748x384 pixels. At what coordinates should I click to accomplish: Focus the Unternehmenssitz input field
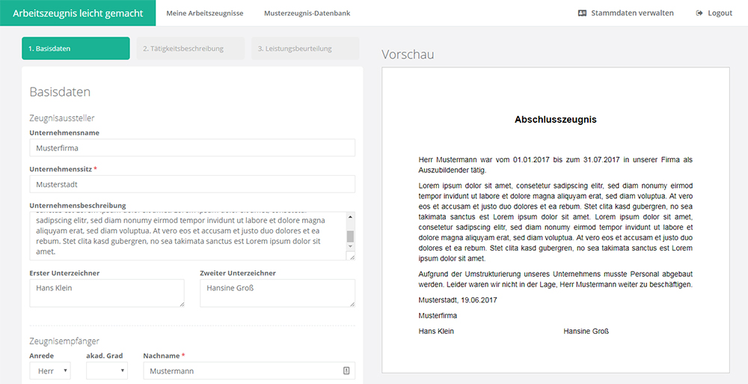pyautogui.click(x=192, y=184)
